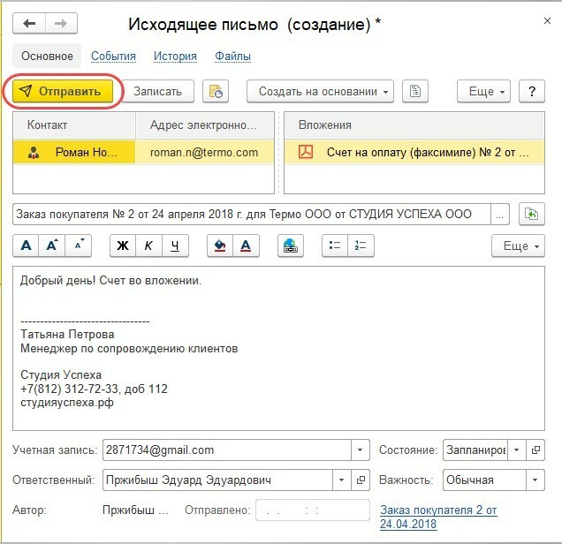The width and height of the screenshot is (562, 544).
Task: Click the Ответственный field Пржибыш Эдуард Эдуардович
Action: tap(217, 480)
